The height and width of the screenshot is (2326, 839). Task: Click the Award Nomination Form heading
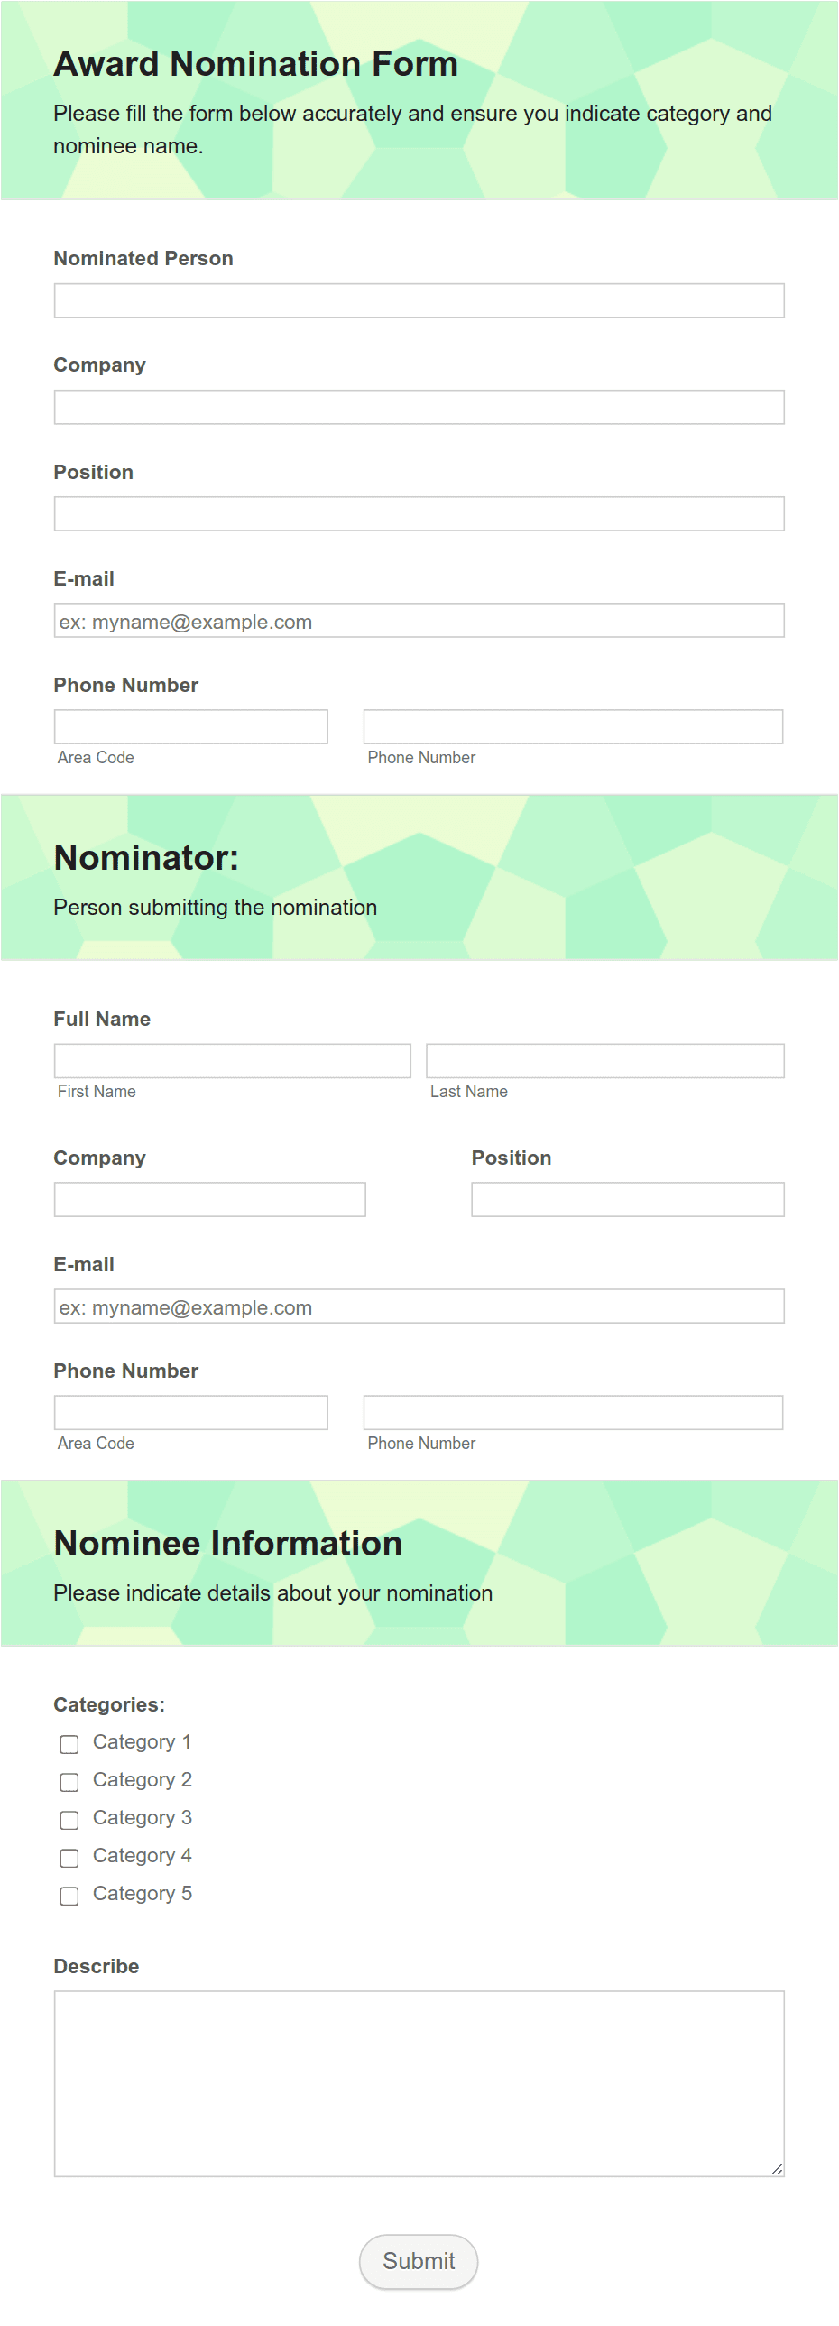255,64
